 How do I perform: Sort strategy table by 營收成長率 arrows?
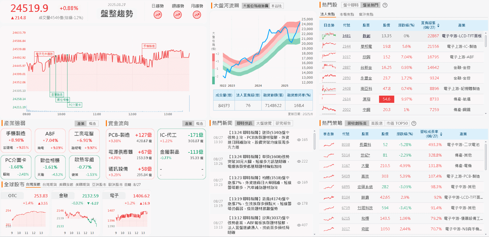(x=441, y=134)
